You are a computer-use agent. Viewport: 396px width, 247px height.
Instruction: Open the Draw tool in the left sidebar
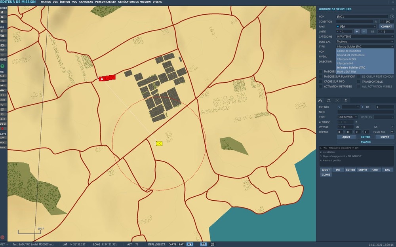click(3, 147)
